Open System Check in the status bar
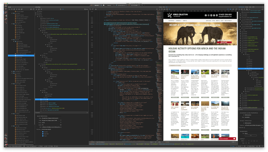The width and height of the screenshot is (268, 152). click(251, 146)
